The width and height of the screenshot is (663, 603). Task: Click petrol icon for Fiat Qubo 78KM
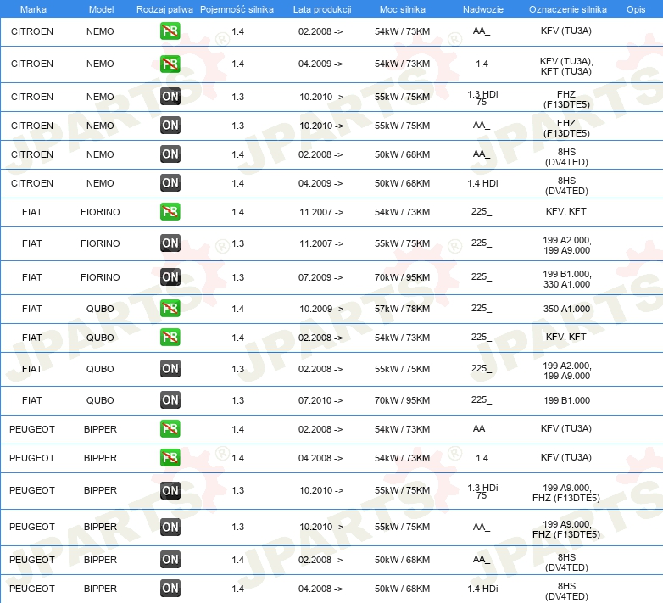[x=170, y=308]
